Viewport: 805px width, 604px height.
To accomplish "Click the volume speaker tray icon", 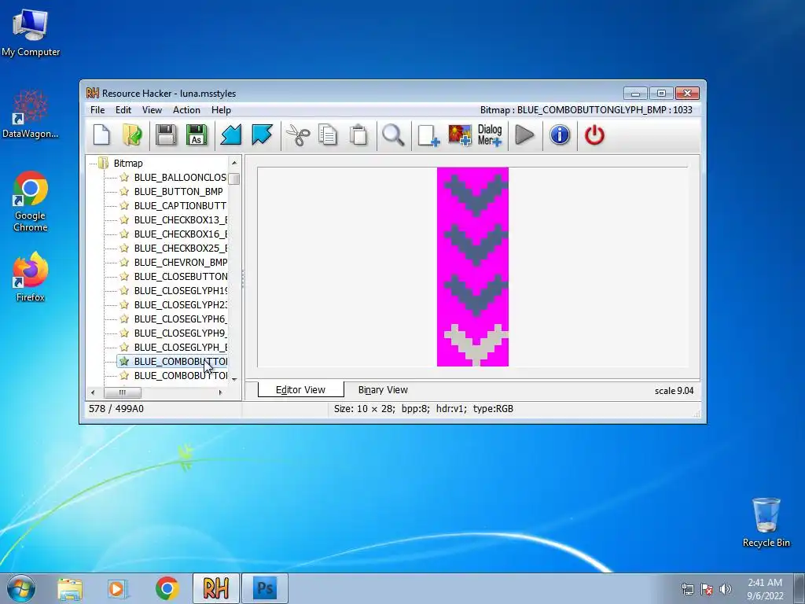I will tap(726, 589).
